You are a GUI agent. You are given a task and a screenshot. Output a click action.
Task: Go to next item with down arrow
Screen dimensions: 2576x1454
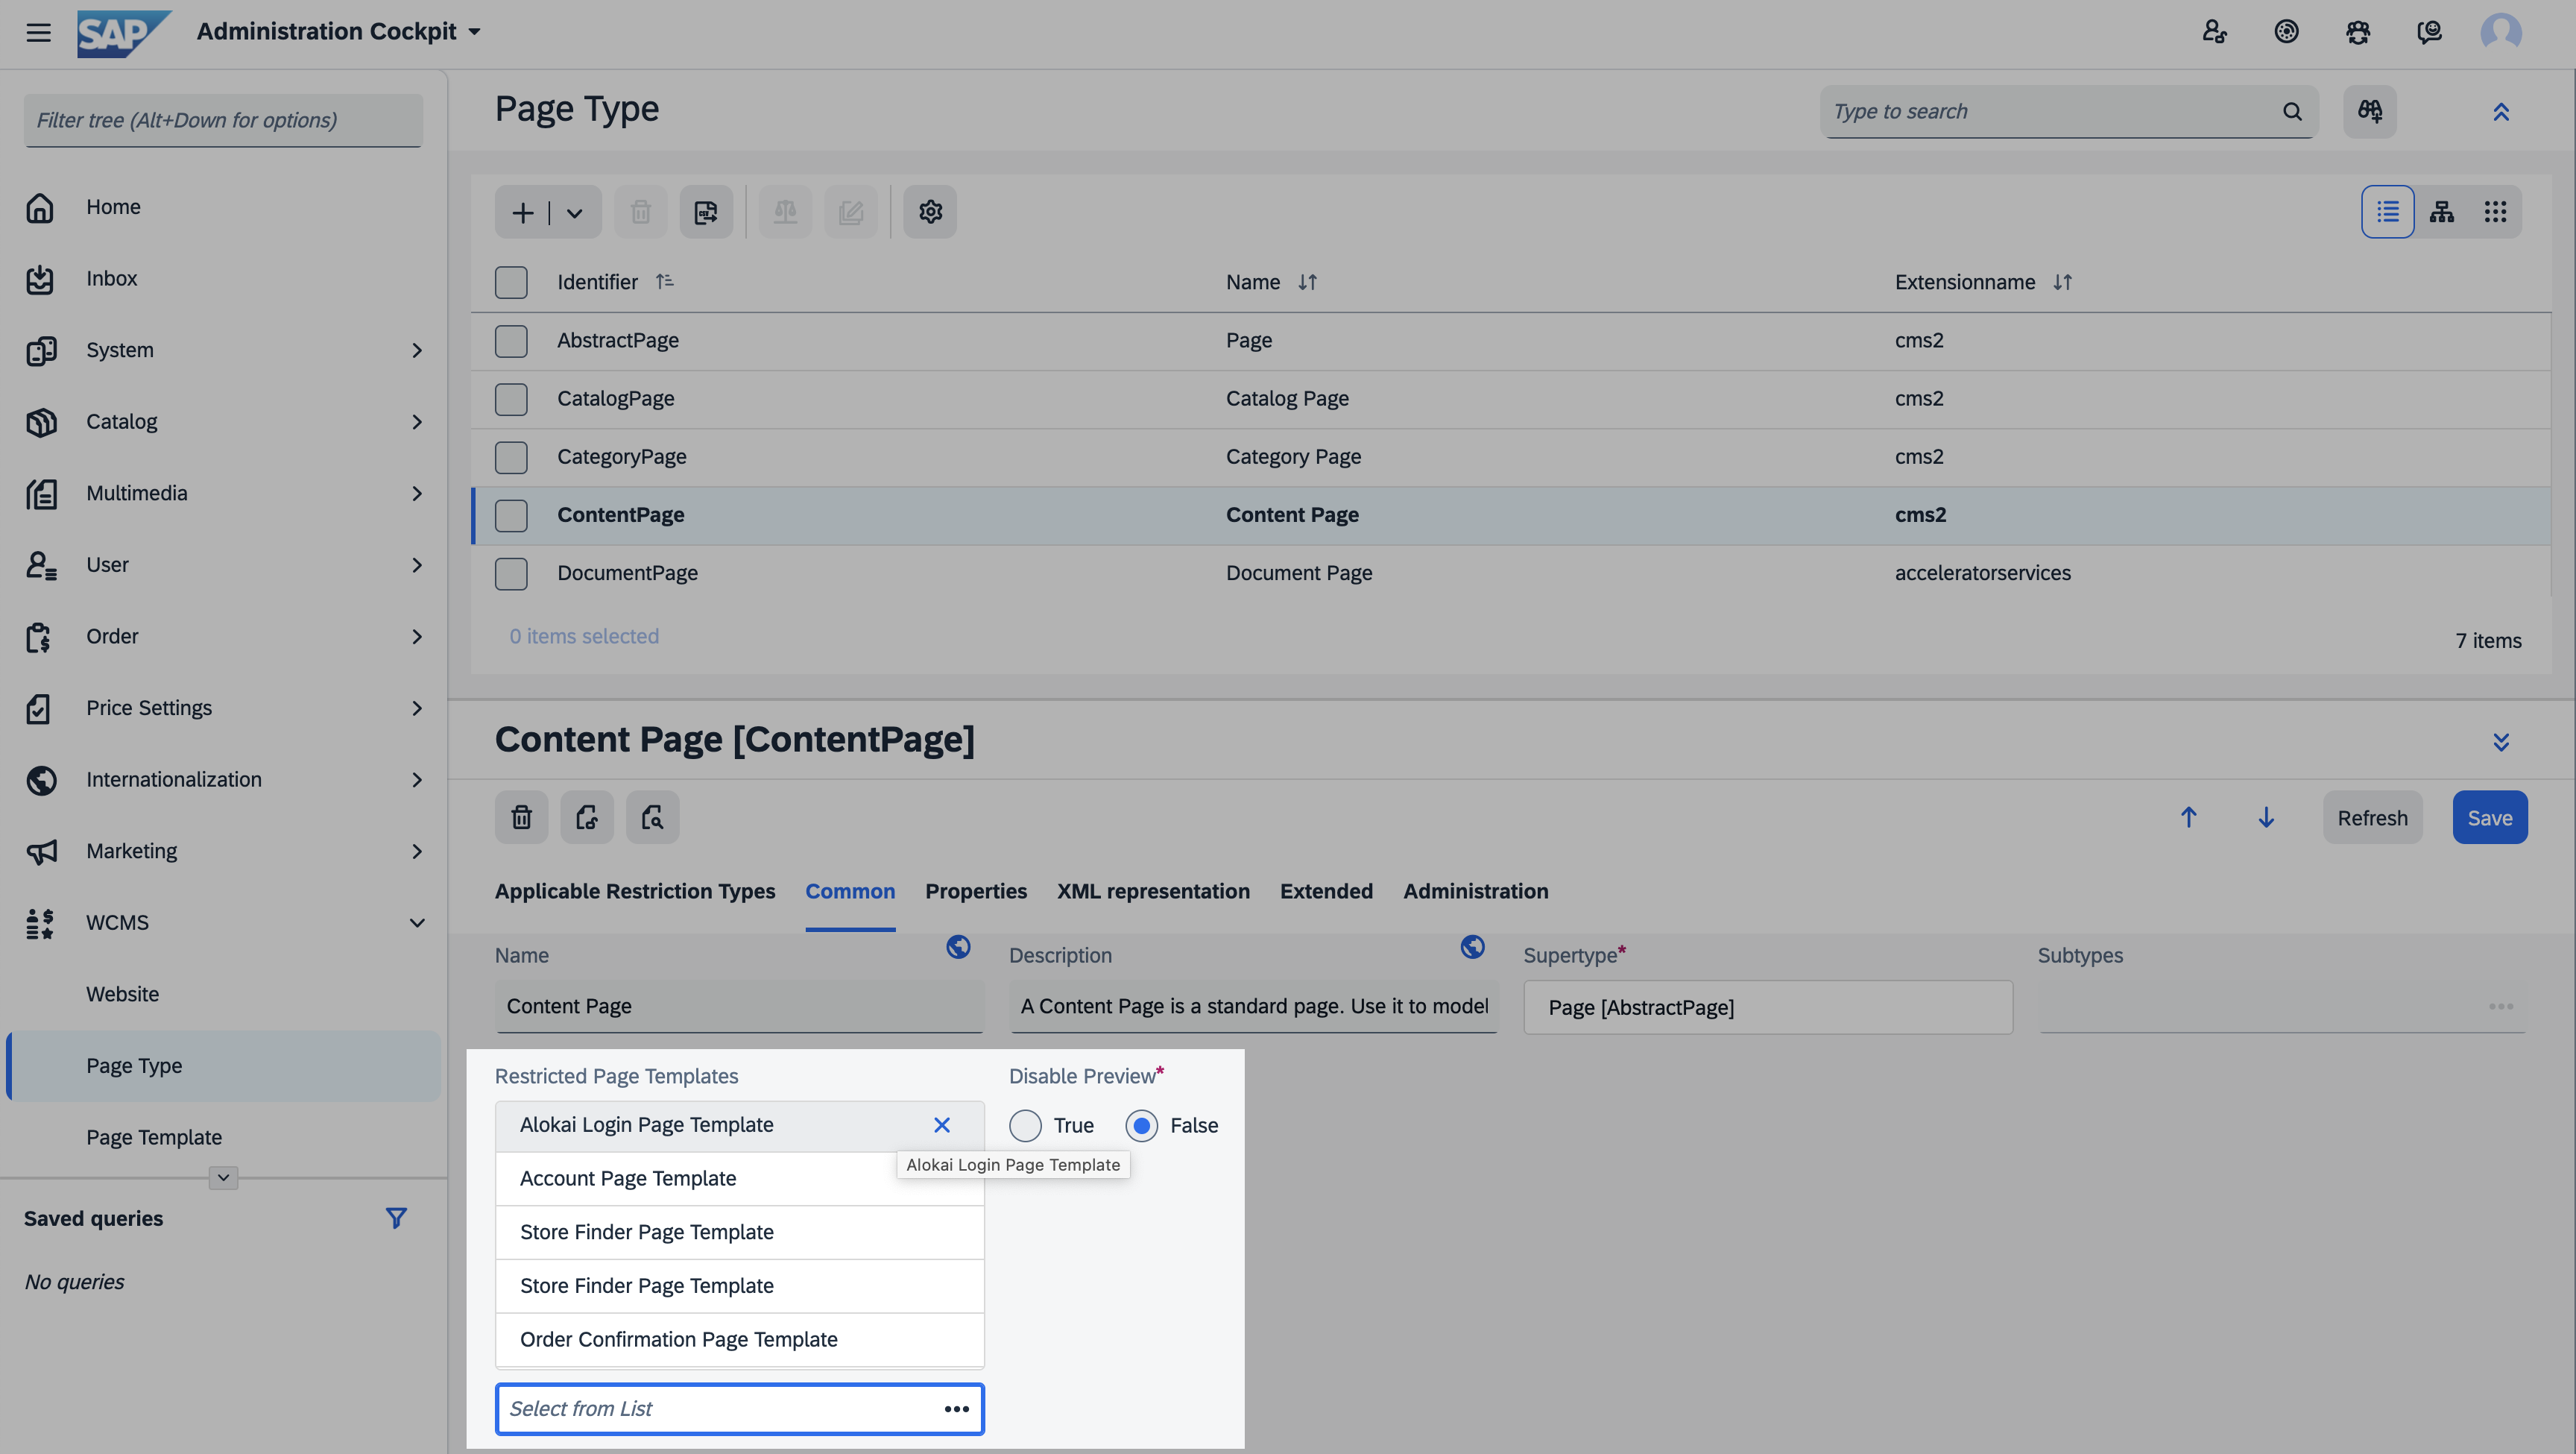pos(2266,817)
